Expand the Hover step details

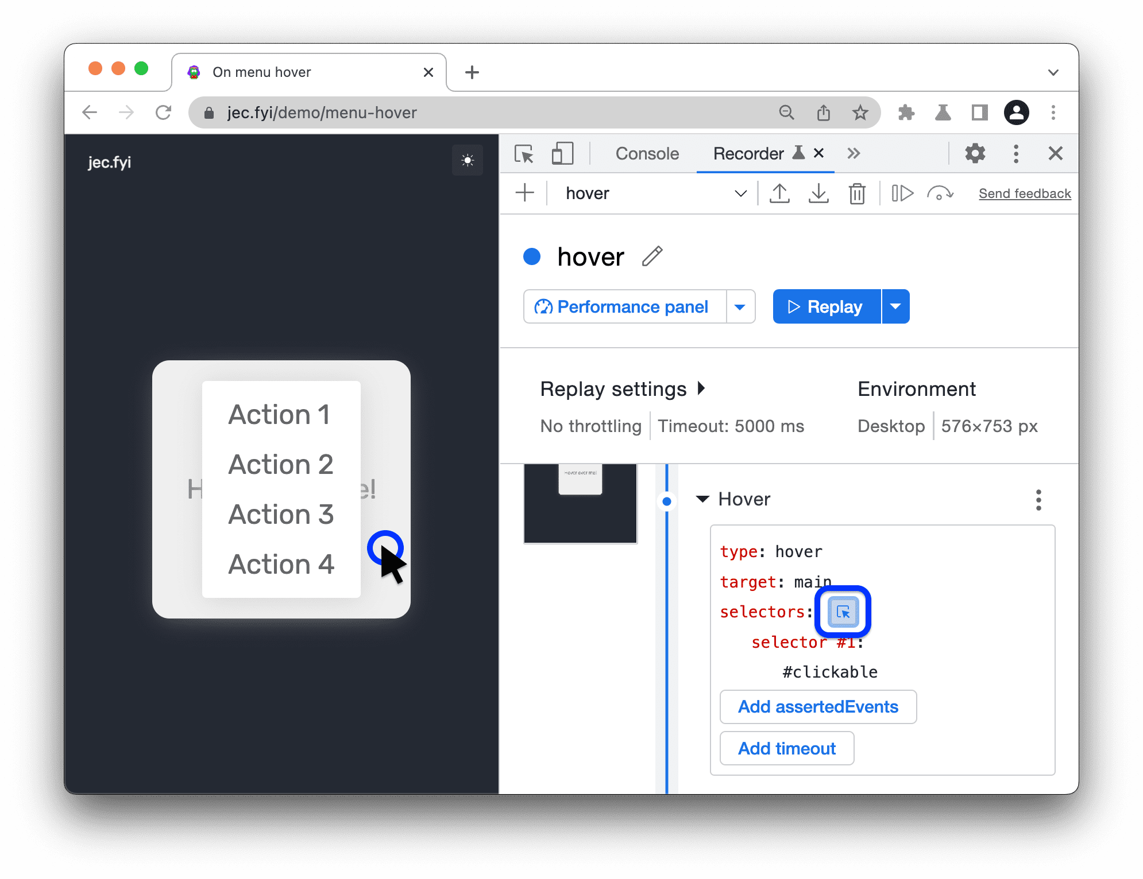(x=704, y=499)
